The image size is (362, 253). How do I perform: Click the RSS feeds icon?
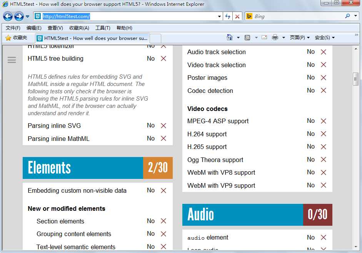tap(247, 38)
